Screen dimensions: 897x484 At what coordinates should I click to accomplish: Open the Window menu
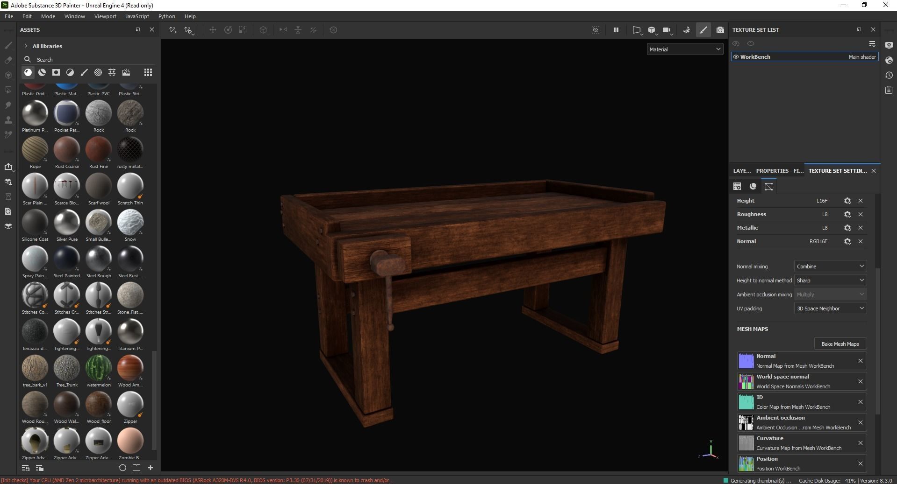[74, 16]
